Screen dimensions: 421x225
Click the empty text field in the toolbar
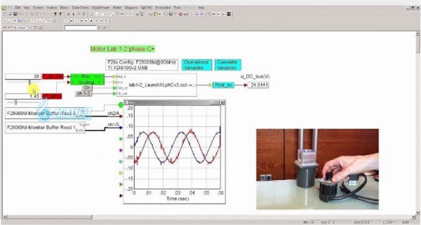point(81,27)
